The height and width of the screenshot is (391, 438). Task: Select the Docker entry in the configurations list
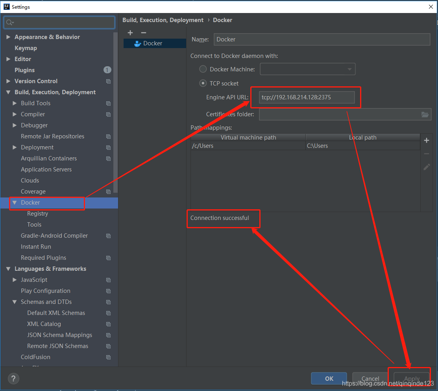(155, 43)
